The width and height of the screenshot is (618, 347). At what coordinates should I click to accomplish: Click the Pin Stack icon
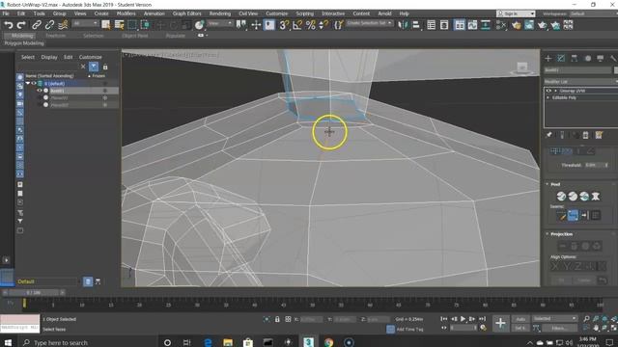[x=549, y=135]
